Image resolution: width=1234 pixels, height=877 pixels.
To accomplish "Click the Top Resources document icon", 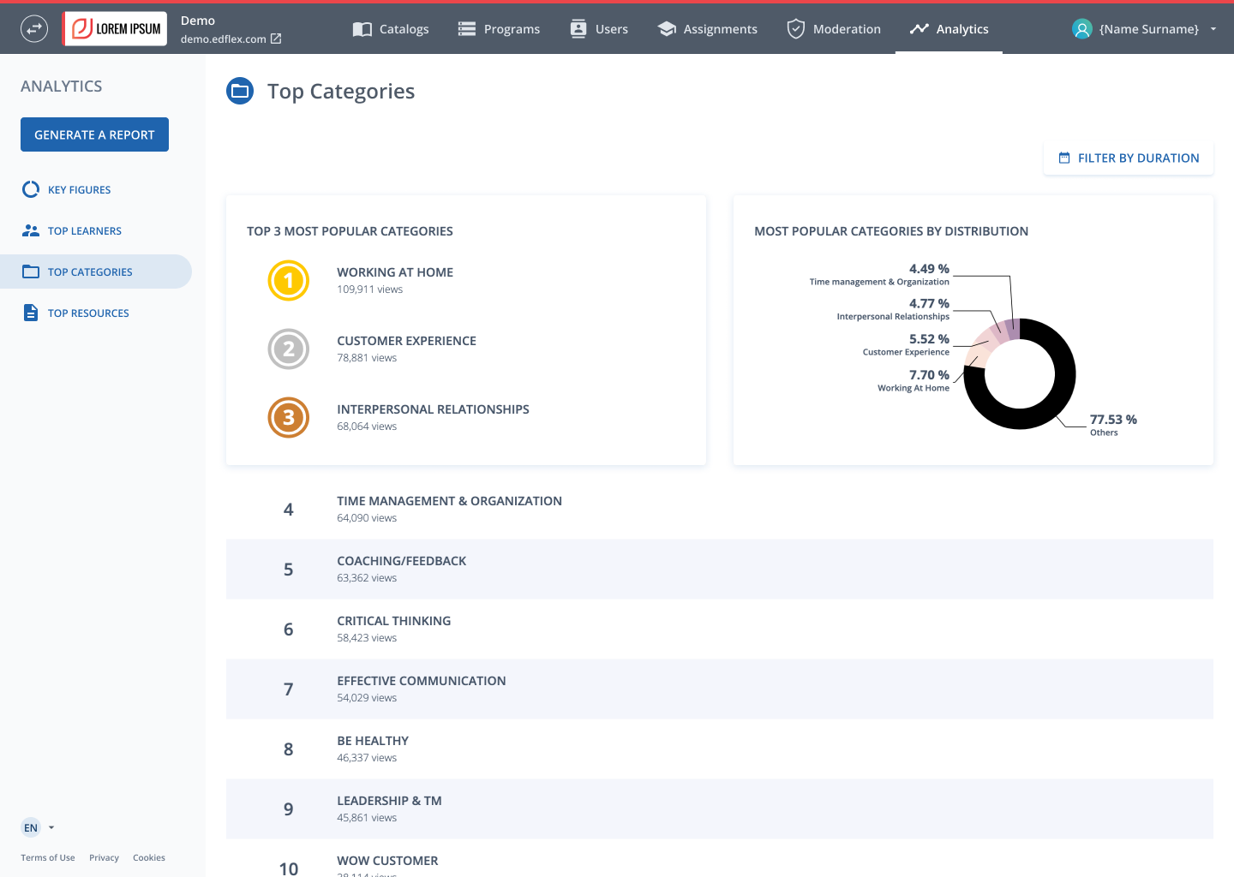I will coord(31,313).
